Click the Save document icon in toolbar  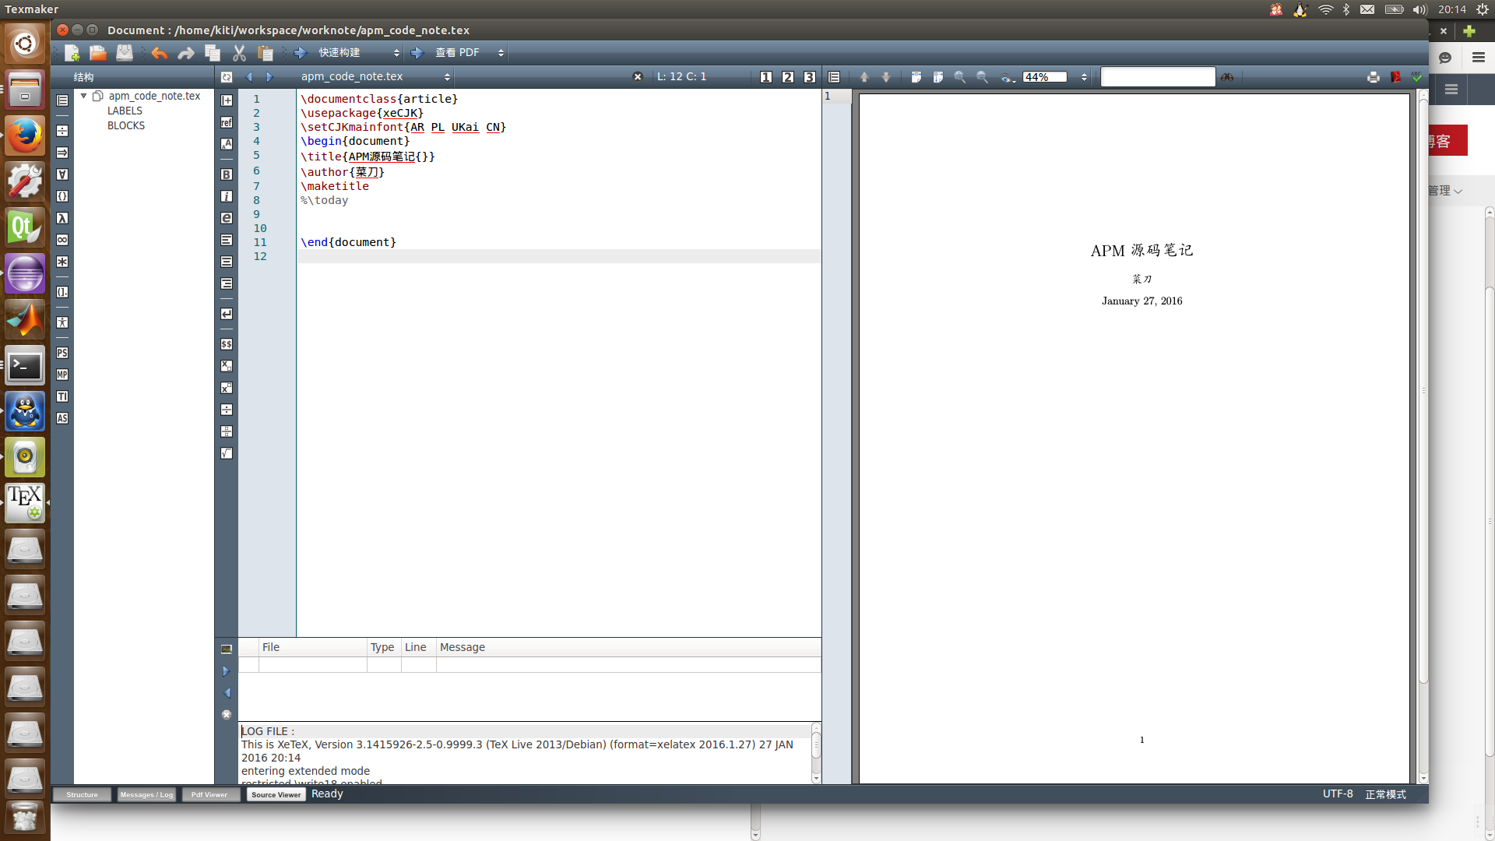[122, 52]
